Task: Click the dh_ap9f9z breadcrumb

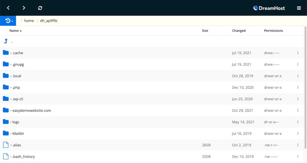Action: pyautogui.click(x=49, y=21)
